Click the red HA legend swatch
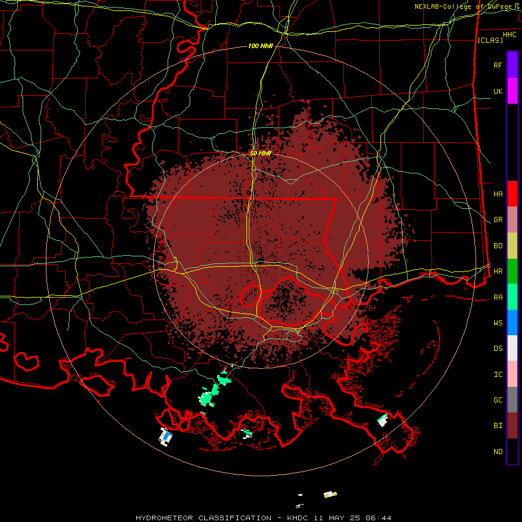The height and width of the screenshot is (522, 522). pyautogui.click(x=512, y=194)
